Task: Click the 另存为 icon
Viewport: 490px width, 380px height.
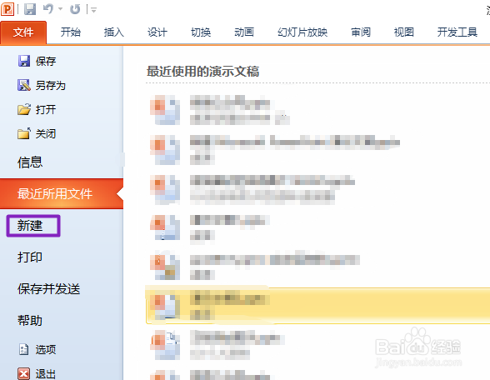Action: tap(24, 85)
